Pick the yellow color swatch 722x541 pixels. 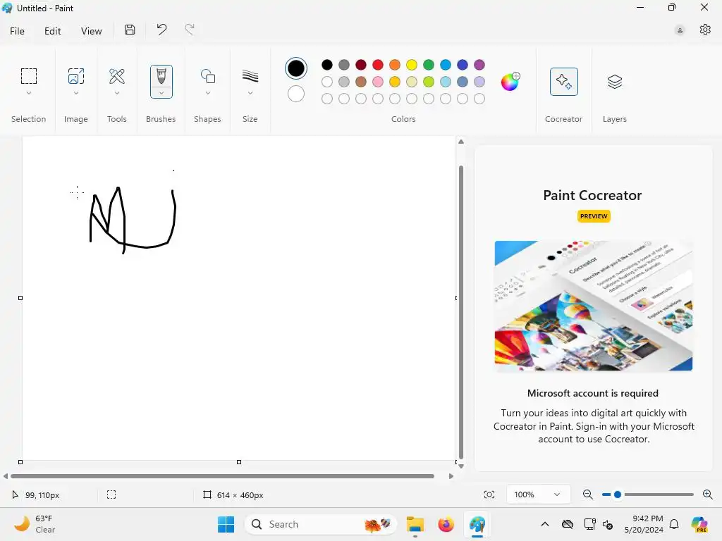412,65
